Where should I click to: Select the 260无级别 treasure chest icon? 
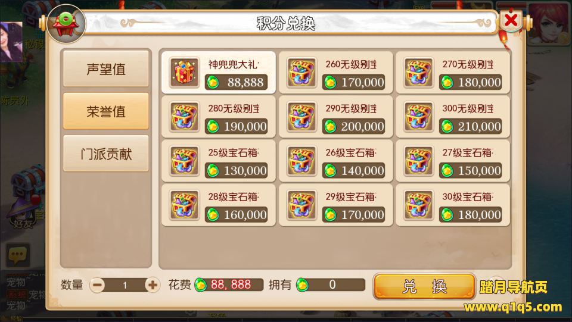click(301, 73)
